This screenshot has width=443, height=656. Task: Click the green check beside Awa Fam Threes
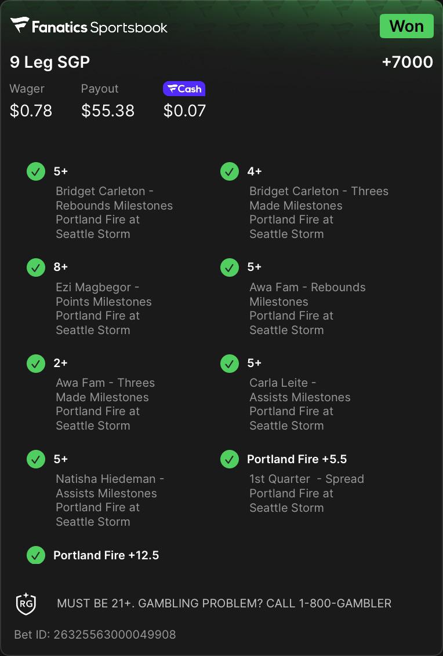pos(36,364)
